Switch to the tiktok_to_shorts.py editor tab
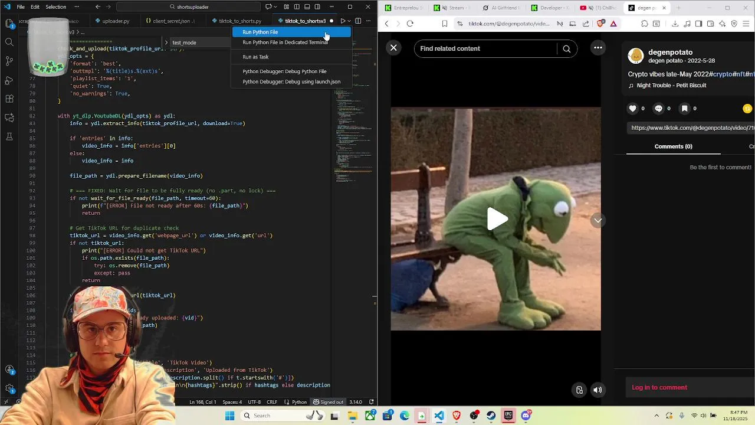Image resolution: width=755 pixels, height=425 pixels. coord(239,21)
